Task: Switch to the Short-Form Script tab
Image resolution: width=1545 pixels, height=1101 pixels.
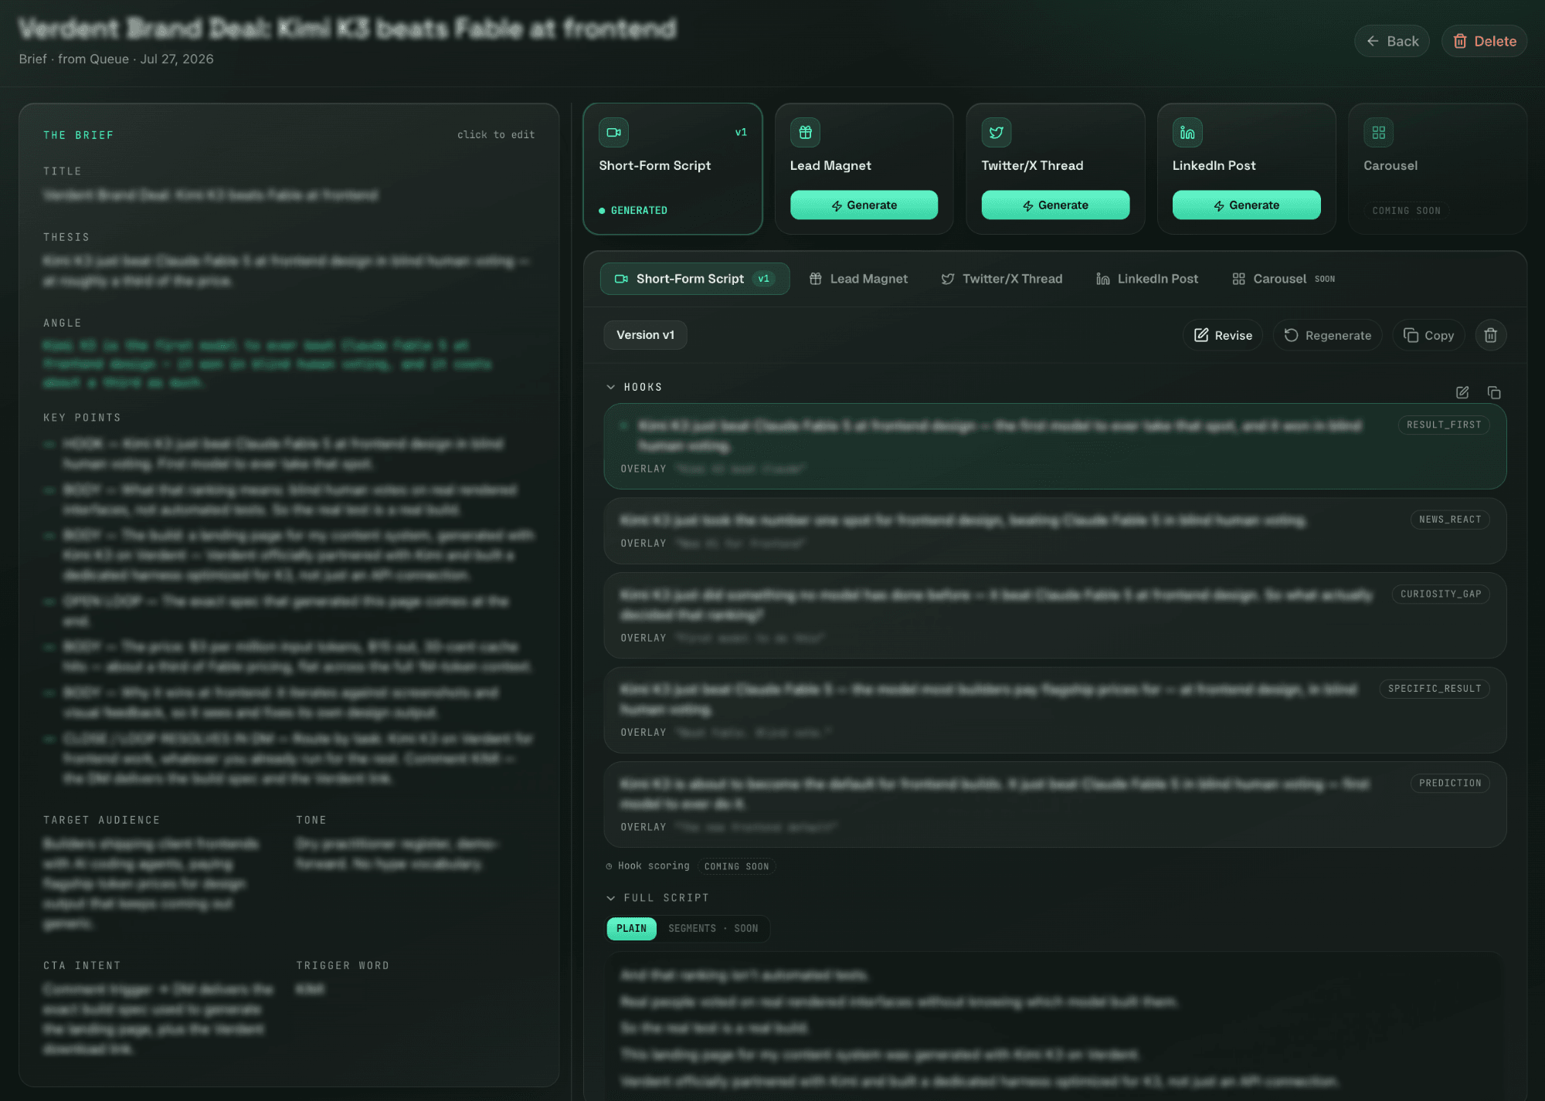Action: coord(694,279)
